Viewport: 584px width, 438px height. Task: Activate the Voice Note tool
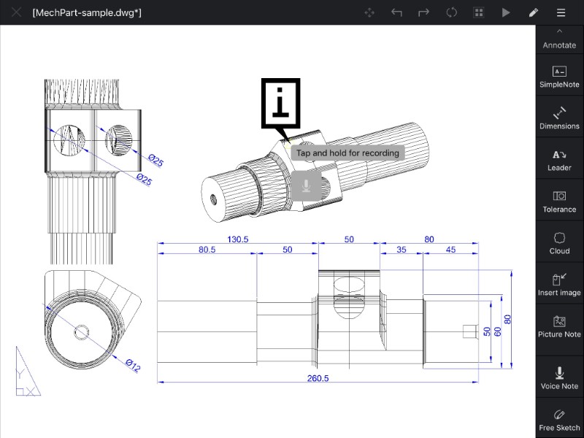click(x=559, y=377)
